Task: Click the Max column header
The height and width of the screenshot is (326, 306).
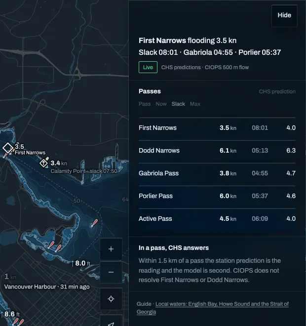Action: click(195, 104)
